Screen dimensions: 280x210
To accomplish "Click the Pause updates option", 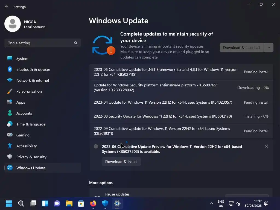I will pyautogui.click(x=181, y=192).
